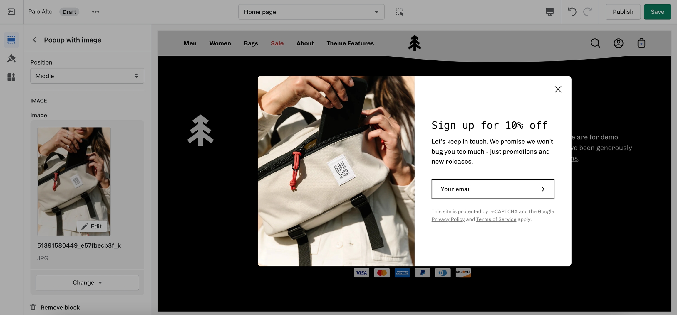Click the exit editor icon
This screenshot has width=677, height=315.
tap(11, 12)
